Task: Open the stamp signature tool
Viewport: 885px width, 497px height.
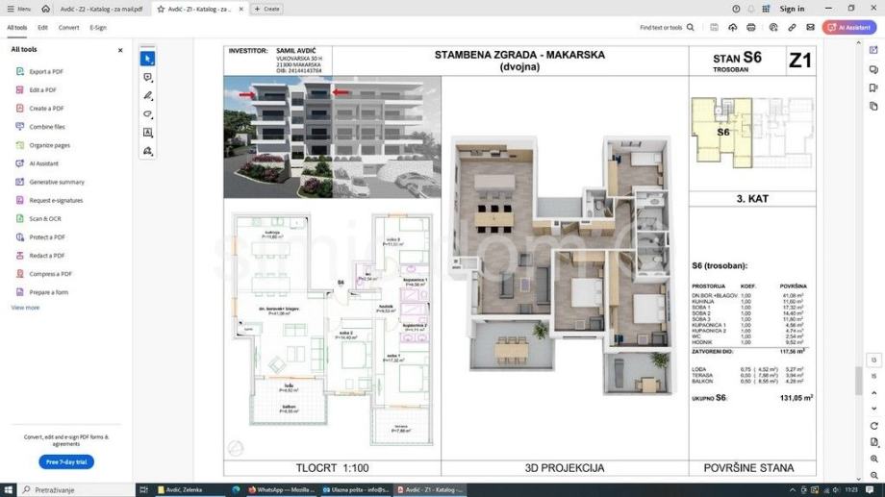Action: click(148, 151)
